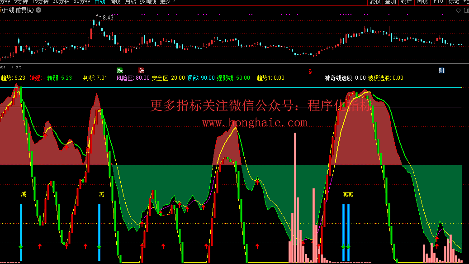This screenshot has width=469, height=264.
Task: Open the 画线 drawing tools
Action: [x=422, y=2]
